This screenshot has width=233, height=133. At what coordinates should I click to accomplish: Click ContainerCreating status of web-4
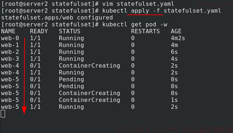(90, 66)
